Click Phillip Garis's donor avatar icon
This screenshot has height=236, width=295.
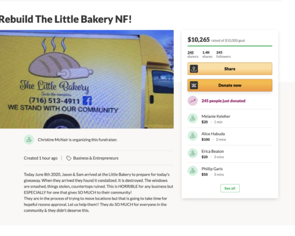(x=192, y=171)
